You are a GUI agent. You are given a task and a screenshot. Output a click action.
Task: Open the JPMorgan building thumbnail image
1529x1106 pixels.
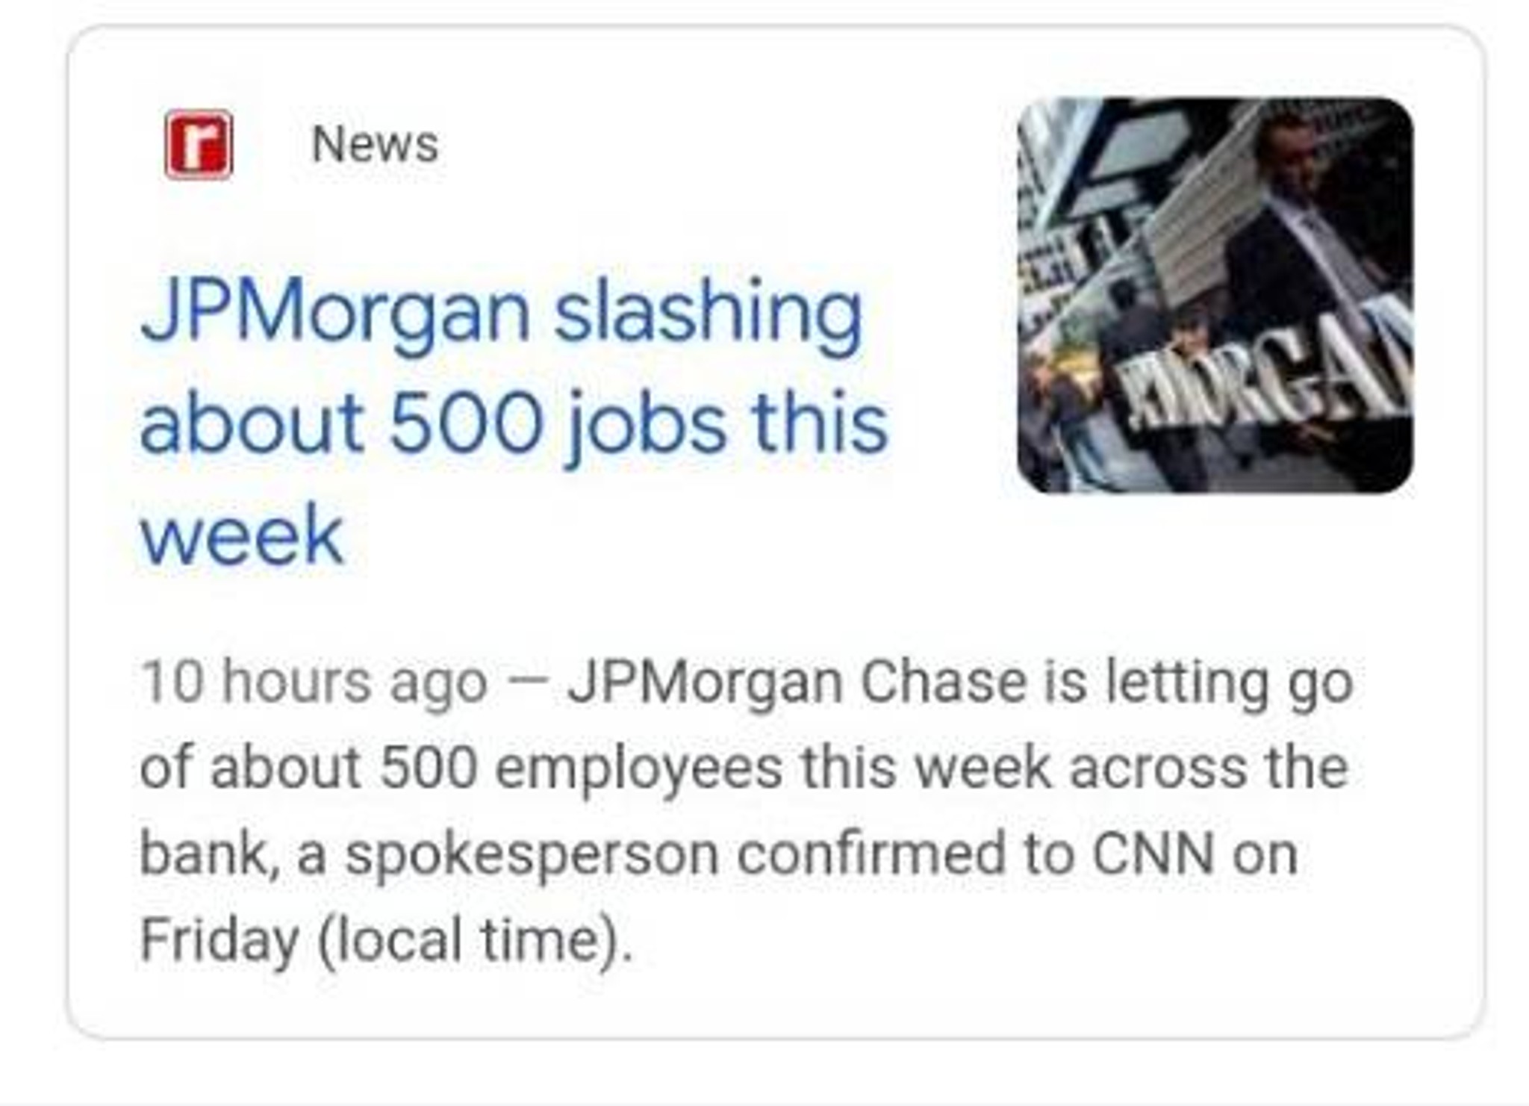coord(1215,296)
